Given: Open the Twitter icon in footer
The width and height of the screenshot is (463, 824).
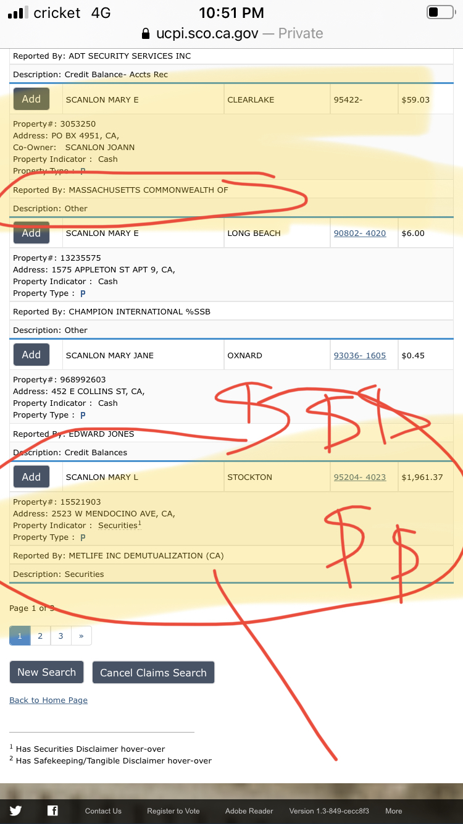Looking at the screenshot, I should coord(15,811).
